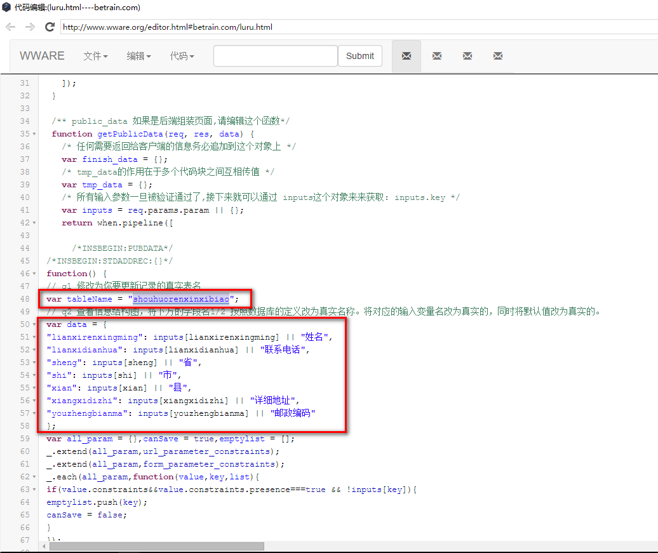This screenshot has height=553, width=658.
Task: Fold the var data object at line 50
Action: (x=34, y=324)
